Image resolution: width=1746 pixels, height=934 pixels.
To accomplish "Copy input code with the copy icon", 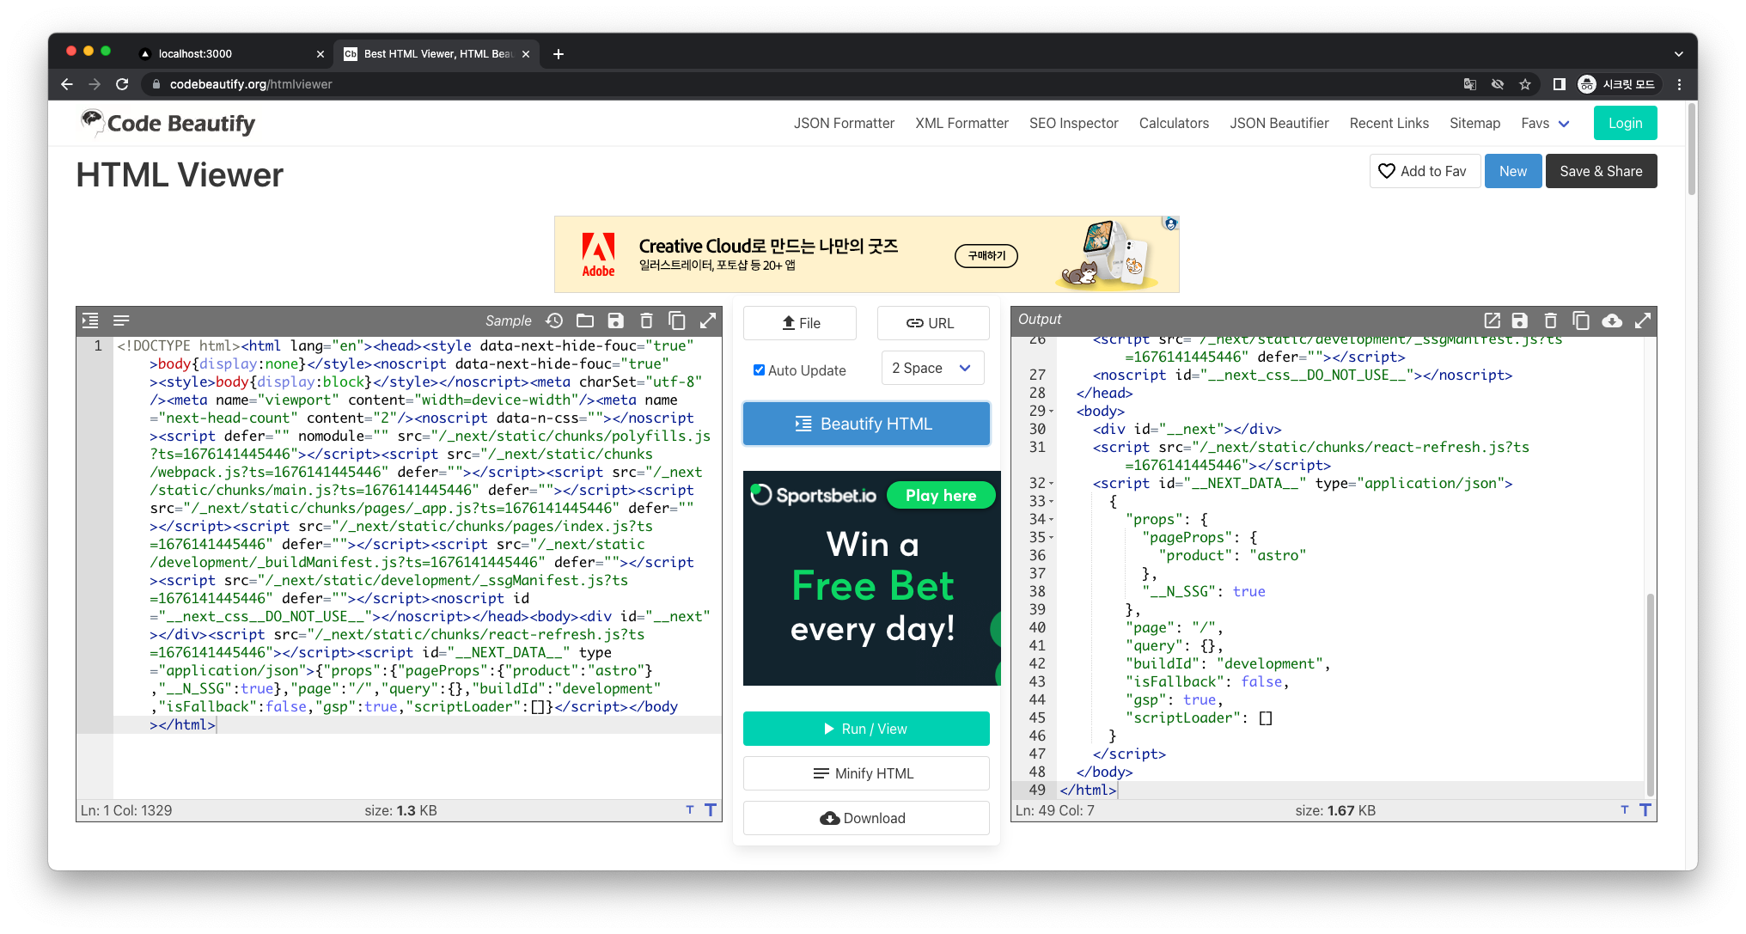I will click(x=677, y=320).
